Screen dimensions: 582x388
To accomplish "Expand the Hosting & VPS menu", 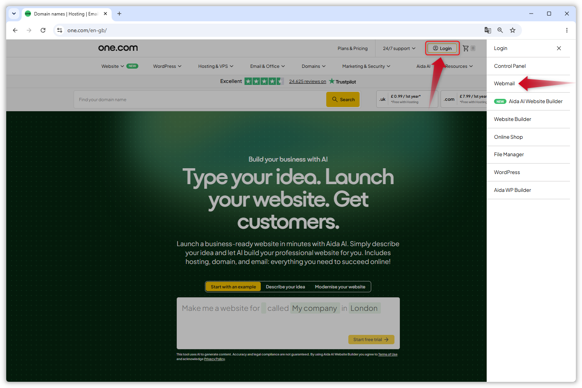I will [x=216, y=66].
